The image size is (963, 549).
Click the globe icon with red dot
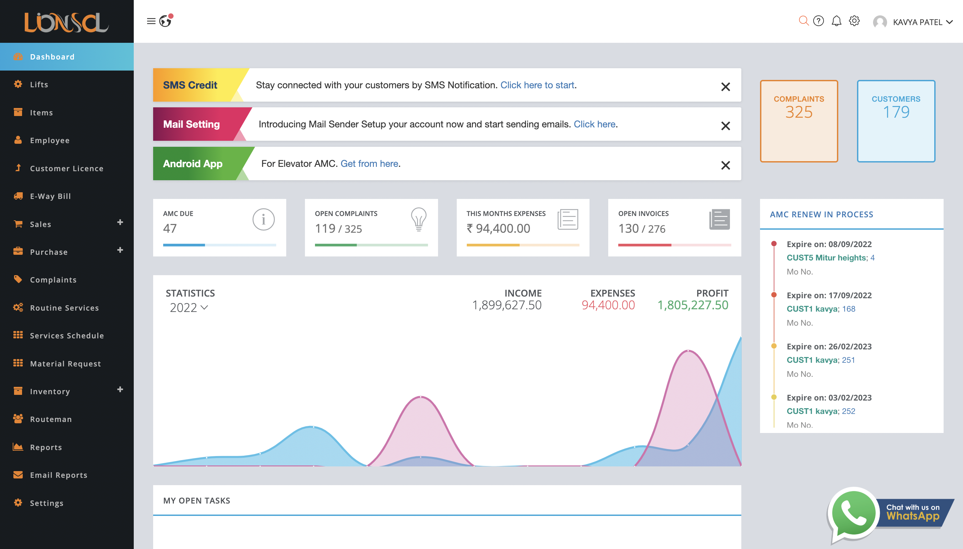[x=166, y=21]
